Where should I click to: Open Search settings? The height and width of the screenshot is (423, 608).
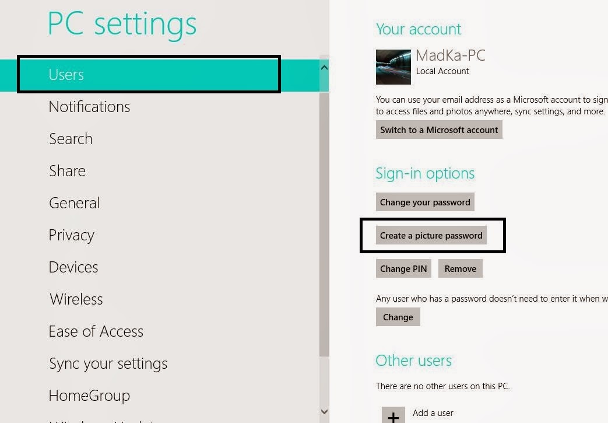(x=71, y=139)
